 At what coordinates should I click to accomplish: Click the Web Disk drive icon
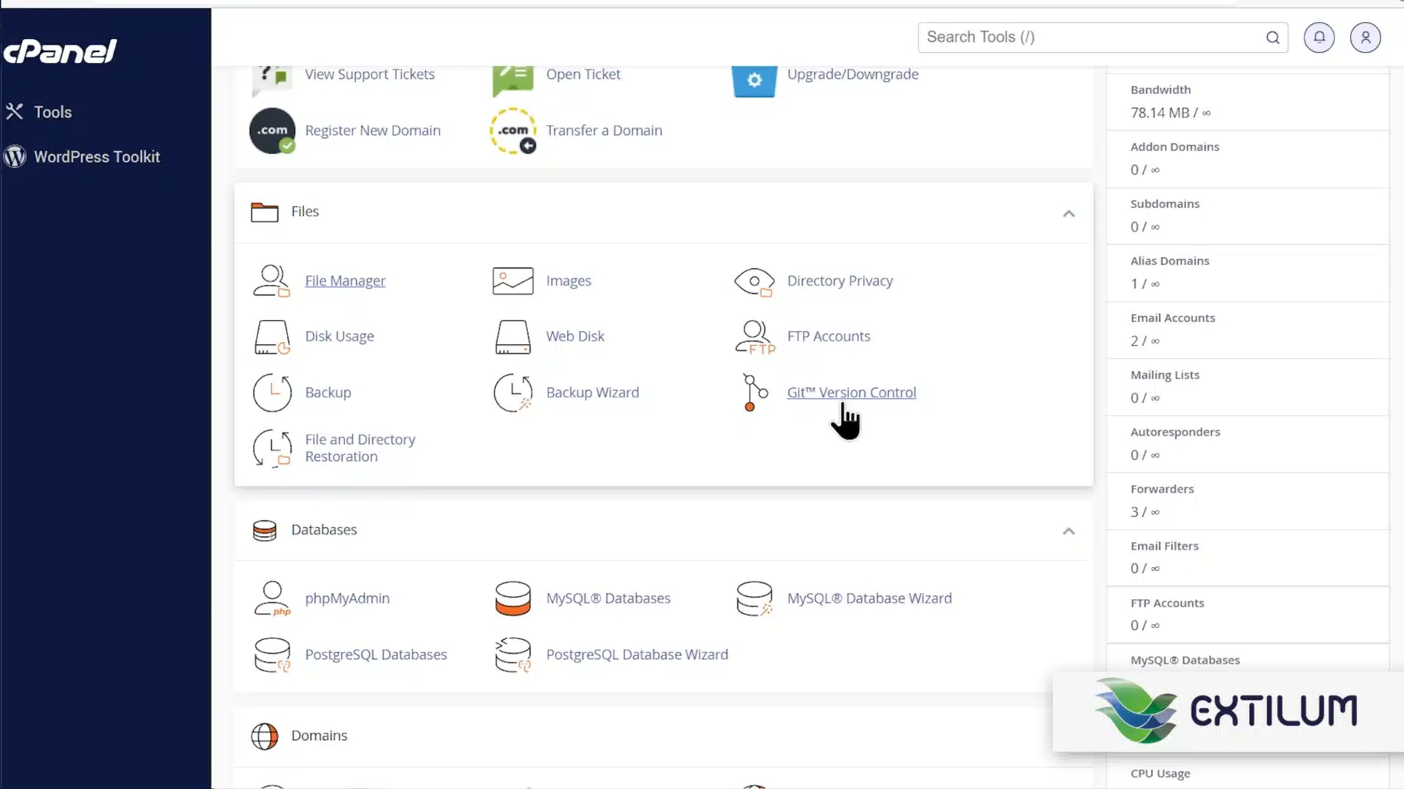click(x=513, y=337)
